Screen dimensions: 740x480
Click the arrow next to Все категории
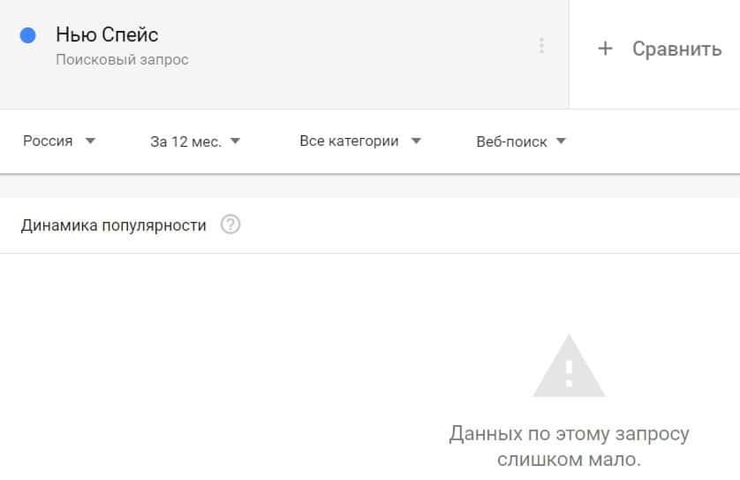416,141
